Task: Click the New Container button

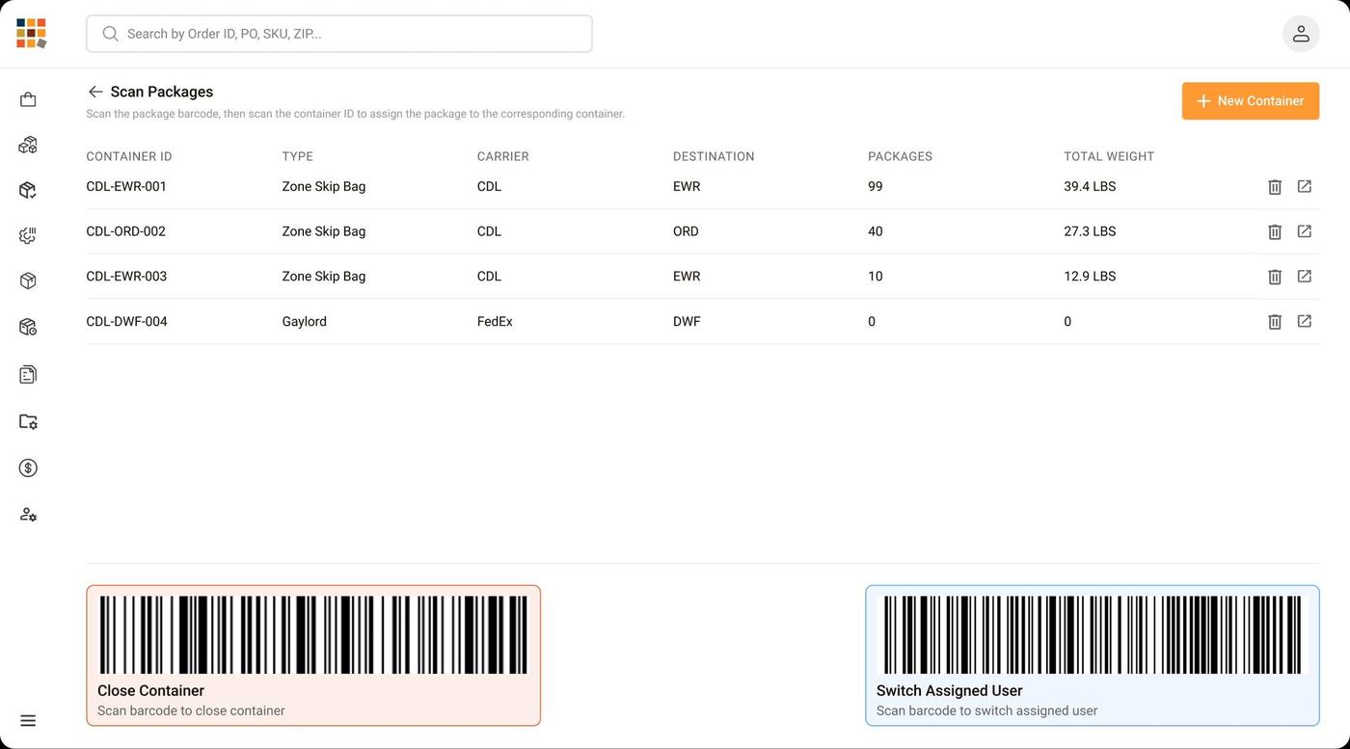Action: 1251,101
